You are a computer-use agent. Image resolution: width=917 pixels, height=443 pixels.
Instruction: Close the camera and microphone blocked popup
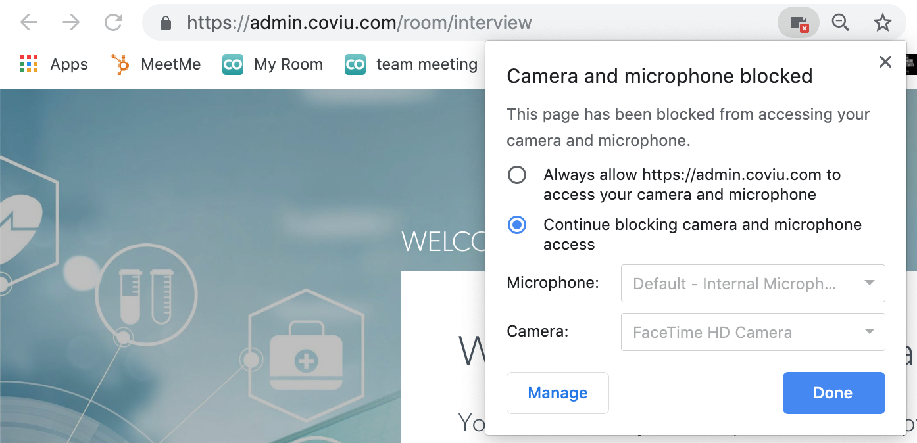(885, 62)
